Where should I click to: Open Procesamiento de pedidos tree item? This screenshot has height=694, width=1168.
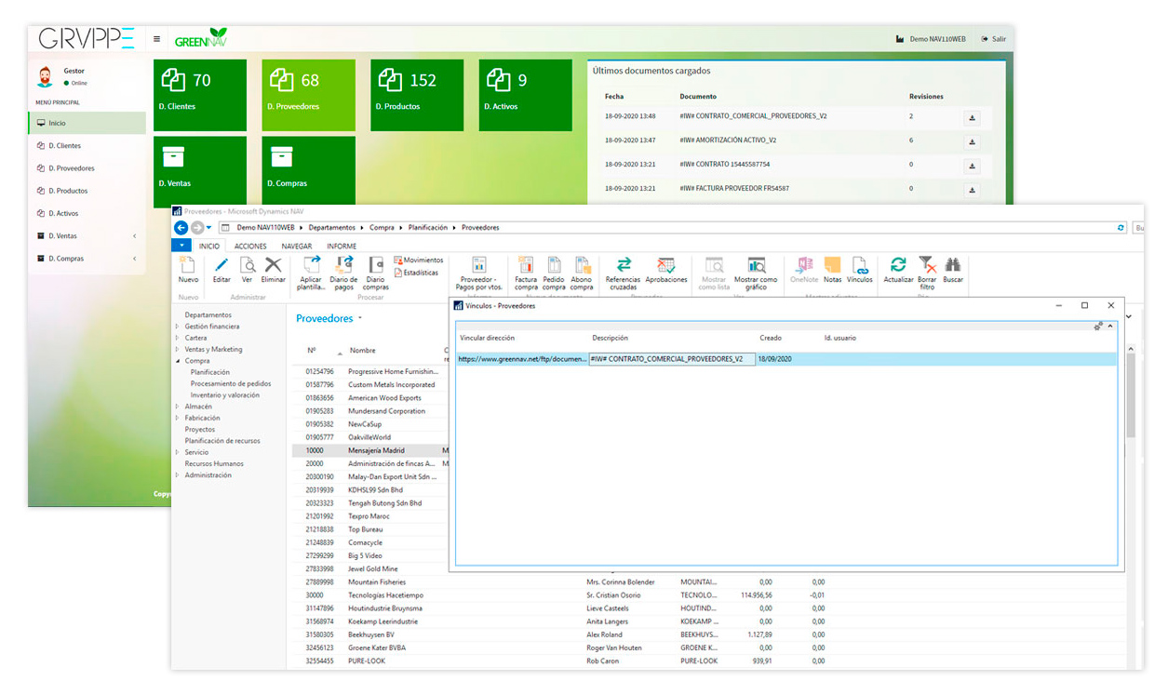pyautogui.click(x=231, y=383)
